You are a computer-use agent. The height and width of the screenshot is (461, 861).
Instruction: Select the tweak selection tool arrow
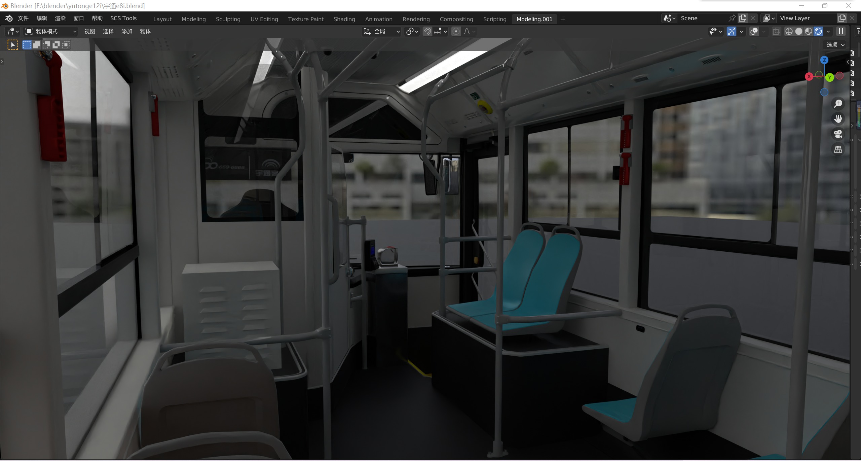pos(13,45)
